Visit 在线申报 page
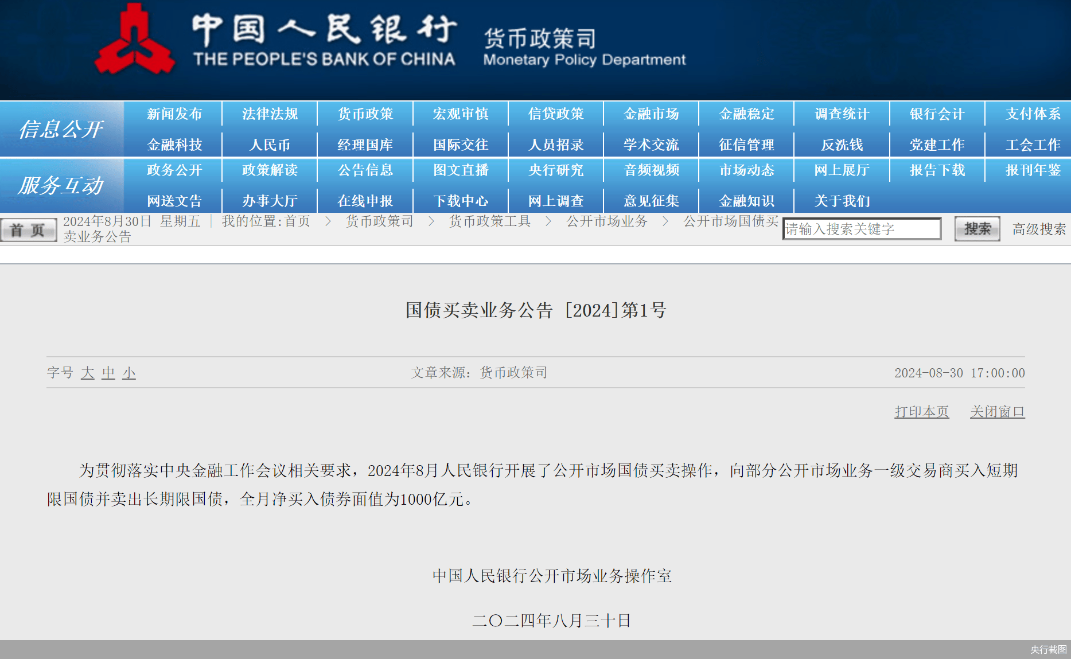This screenshot has width=1071, height=659. (365, 201)
